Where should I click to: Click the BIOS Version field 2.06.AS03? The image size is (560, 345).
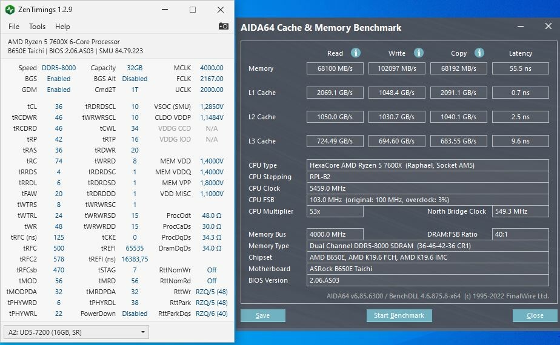coord(427,280)
